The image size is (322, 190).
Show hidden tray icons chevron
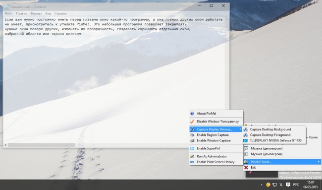click(262, 185)
